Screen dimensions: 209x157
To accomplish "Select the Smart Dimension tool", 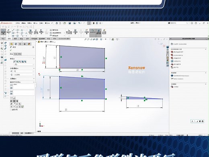I will [8, 32].
